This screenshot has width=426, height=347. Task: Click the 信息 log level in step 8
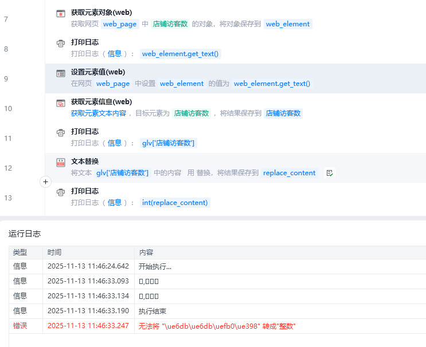point(114,54)
